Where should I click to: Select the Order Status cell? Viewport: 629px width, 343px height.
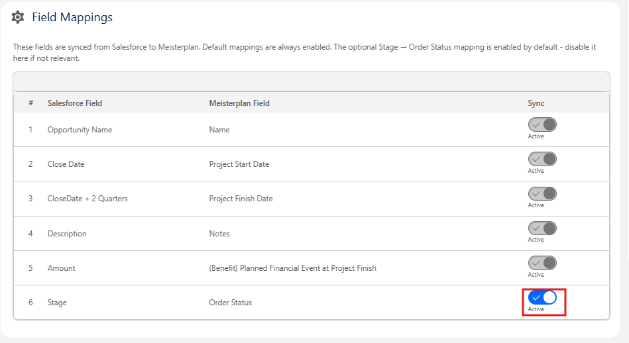point(230,303)
